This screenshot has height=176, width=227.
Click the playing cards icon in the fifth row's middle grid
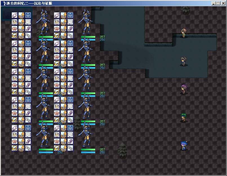coord(57,141)
